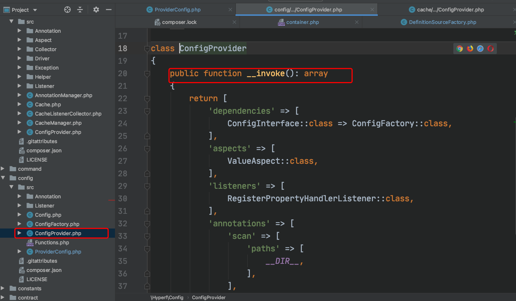Click the class icon on container.php tab

pos(281,22)
